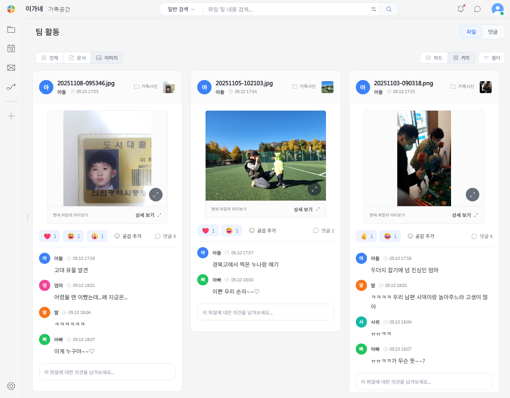Click the plus icon in sidebar
The width and height of the screenshot is (510, 398).
tap(11, 116)
